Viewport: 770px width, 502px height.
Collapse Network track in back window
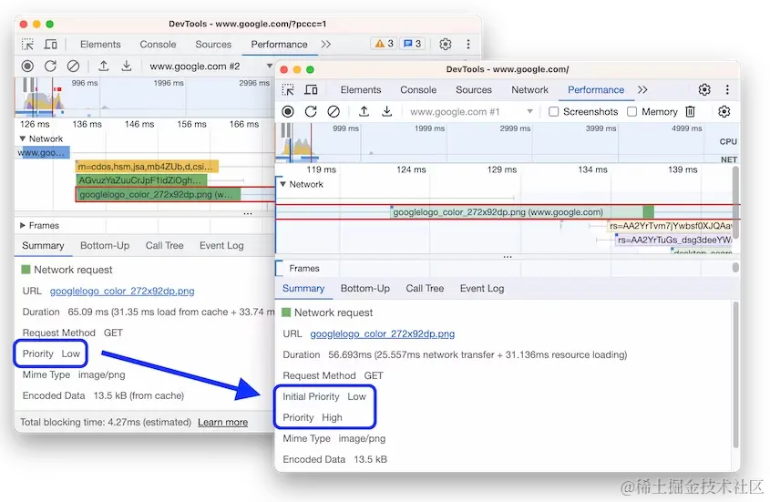click(23, 139)
